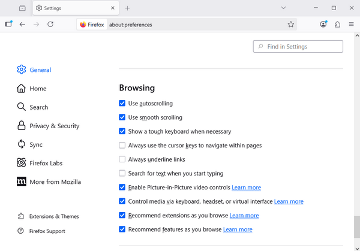Open the Firefox account menu
Image resolution: width=360 pixels, height=251 pixels.
323,25
